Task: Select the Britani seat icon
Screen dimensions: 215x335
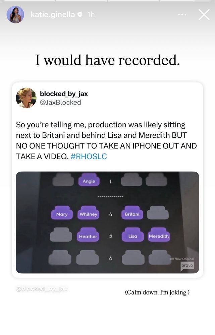Action: click(x=132, y=213)
